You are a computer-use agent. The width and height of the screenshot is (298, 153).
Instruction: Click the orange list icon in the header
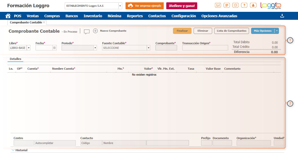[x=226, y=5]
